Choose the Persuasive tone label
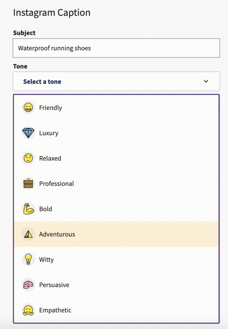This screenshot has height=329, width=228. point(54,285)
